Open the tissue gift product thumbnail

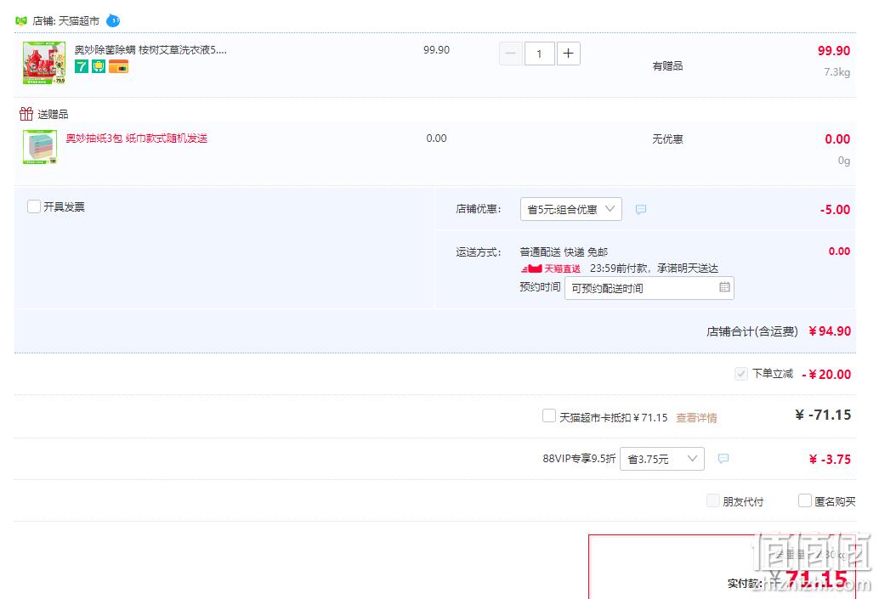40,147
